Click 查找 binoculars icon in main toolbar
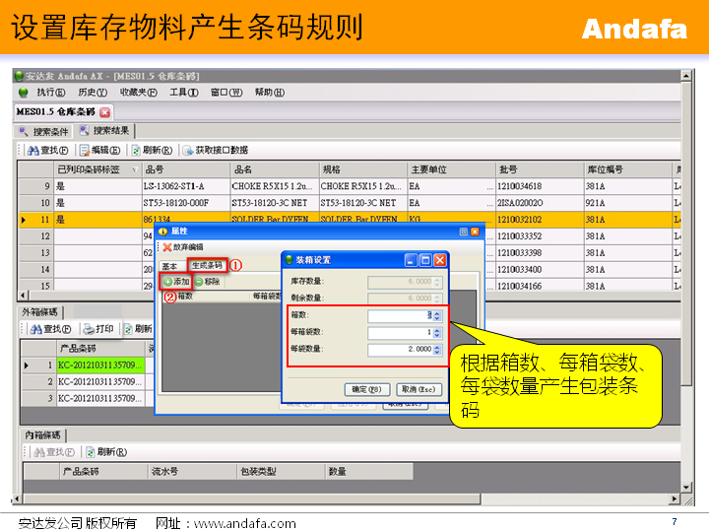This screenshot has height=532, width=709. 33,150
